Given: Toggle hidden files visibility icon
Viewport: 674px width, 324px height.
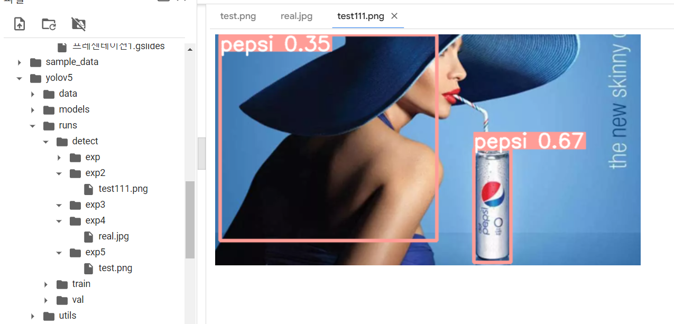Looking at the screenshot, I should (x=78, y=24).
